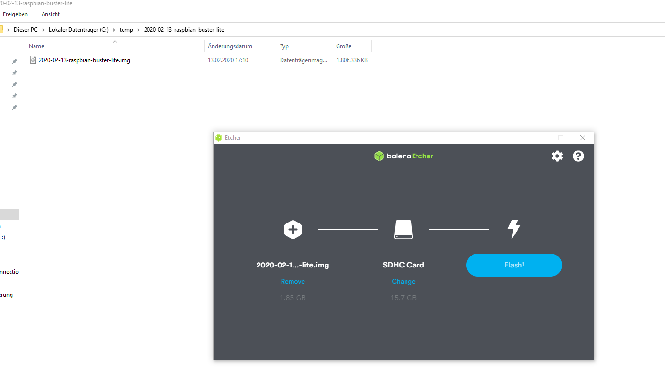Click the balenaEtcher logo
This screenshot has height=390, width=665.
coord(404,156)
